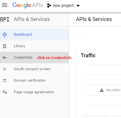
Task: Open Domain verification page
Action: tap(34, 81)
